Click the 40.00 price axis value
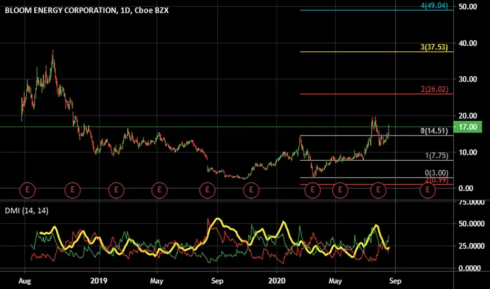Viewport: 490px width, 289px height. 468,43
